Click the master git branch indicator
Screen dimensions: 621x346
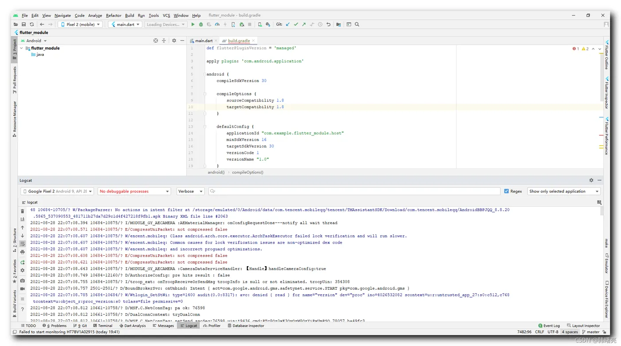[x=591, y=332]
